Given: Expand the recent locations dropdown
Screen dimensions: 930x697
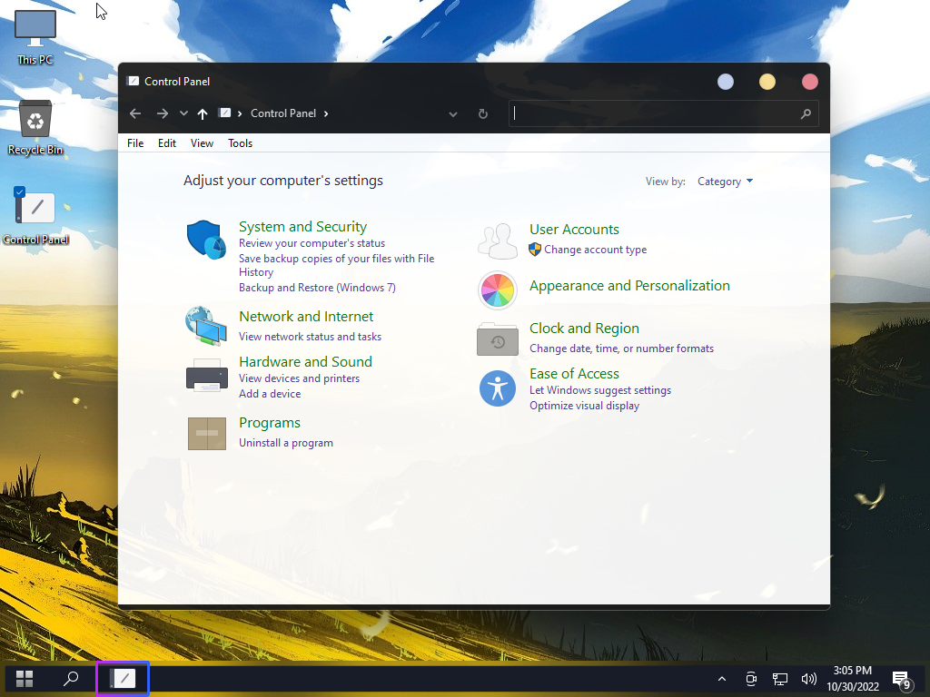Looking at the screenshot, I should [x=183, y=113].
